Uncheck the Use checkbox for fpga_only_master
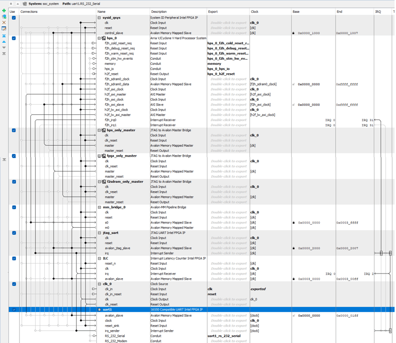396x343 pixels. (x=14, y=156)
